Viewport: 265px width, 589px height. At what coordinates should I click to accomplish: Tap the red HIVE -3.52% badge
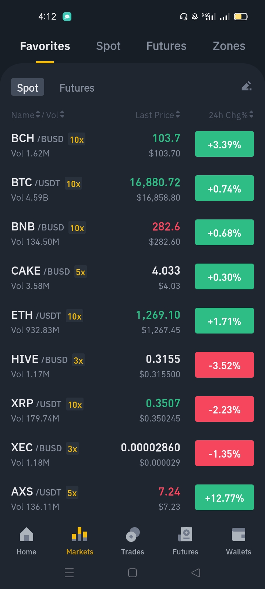pos(225,365)
